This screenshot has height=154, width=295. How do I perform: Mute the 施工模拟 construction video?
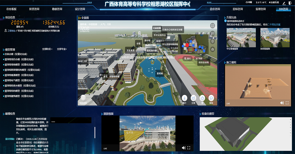tap(282, 103)
